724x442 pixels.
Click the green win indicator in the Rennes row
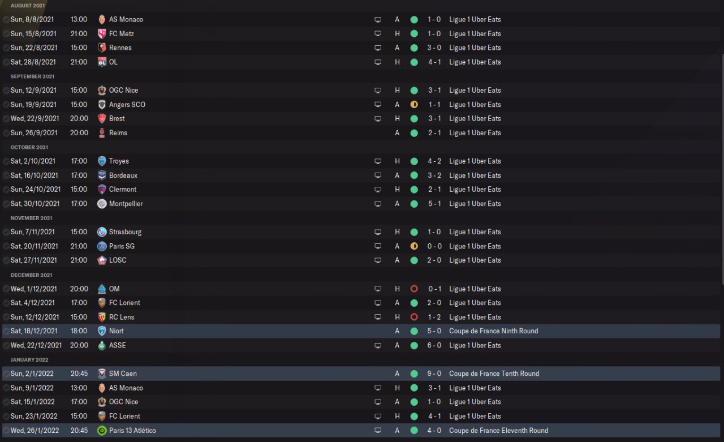coord(414,48)
